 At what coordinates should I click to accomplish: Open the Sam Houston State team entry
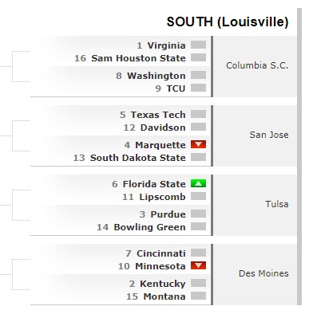click(x=138, y=58)
